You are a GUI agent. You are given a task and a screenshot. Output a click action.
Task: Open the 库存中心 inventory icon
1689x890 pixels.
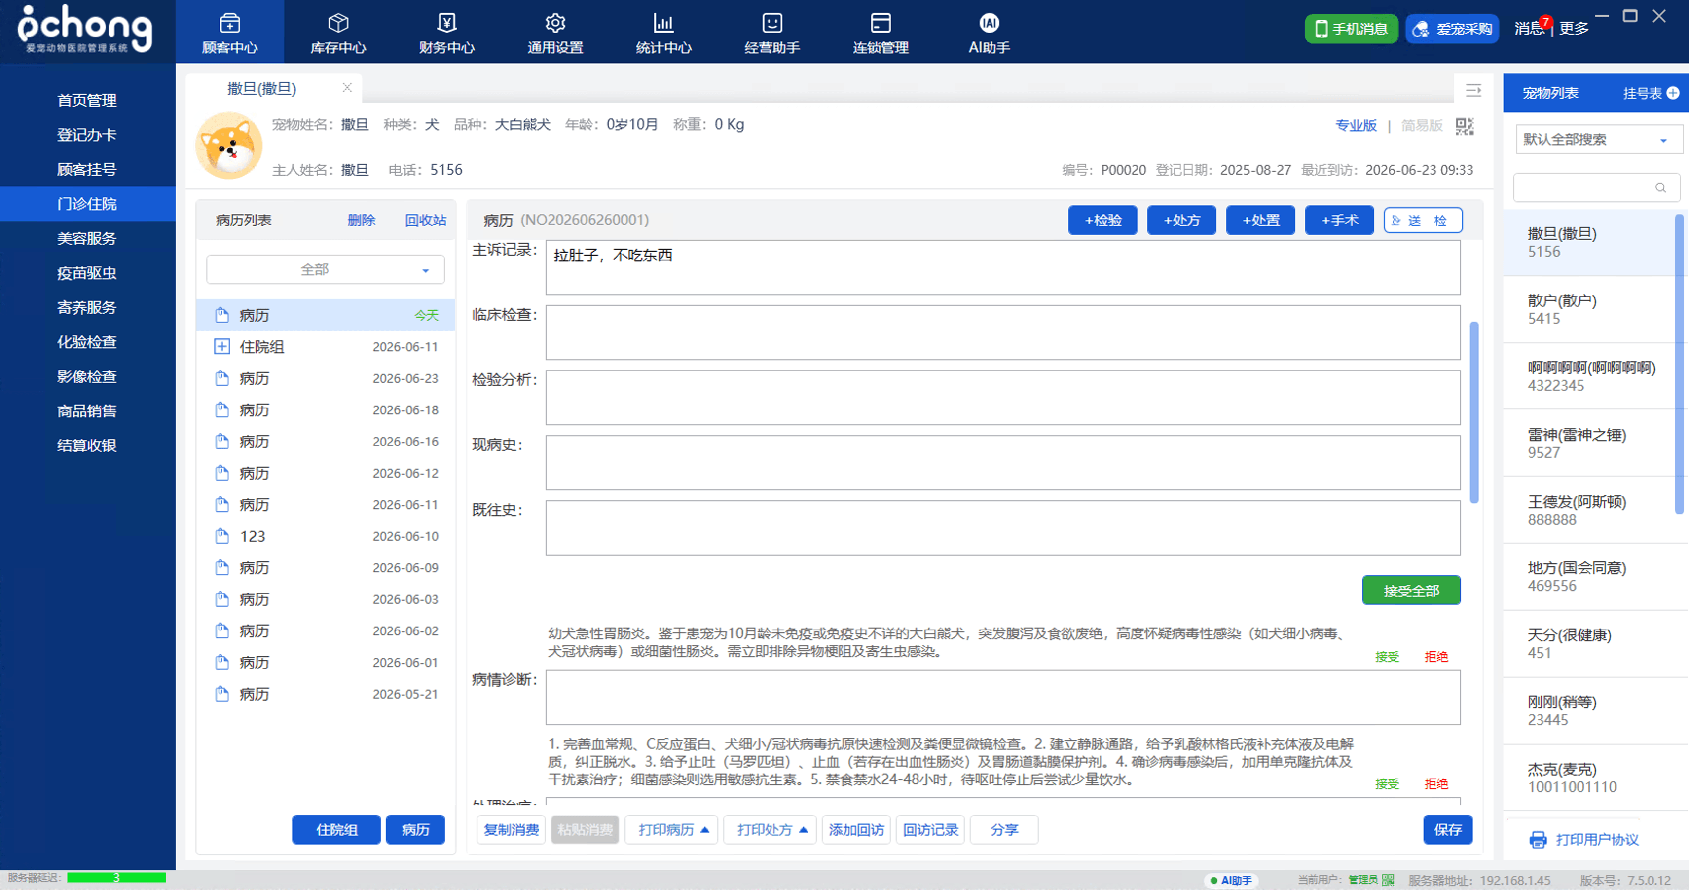[x=338, y=24]
